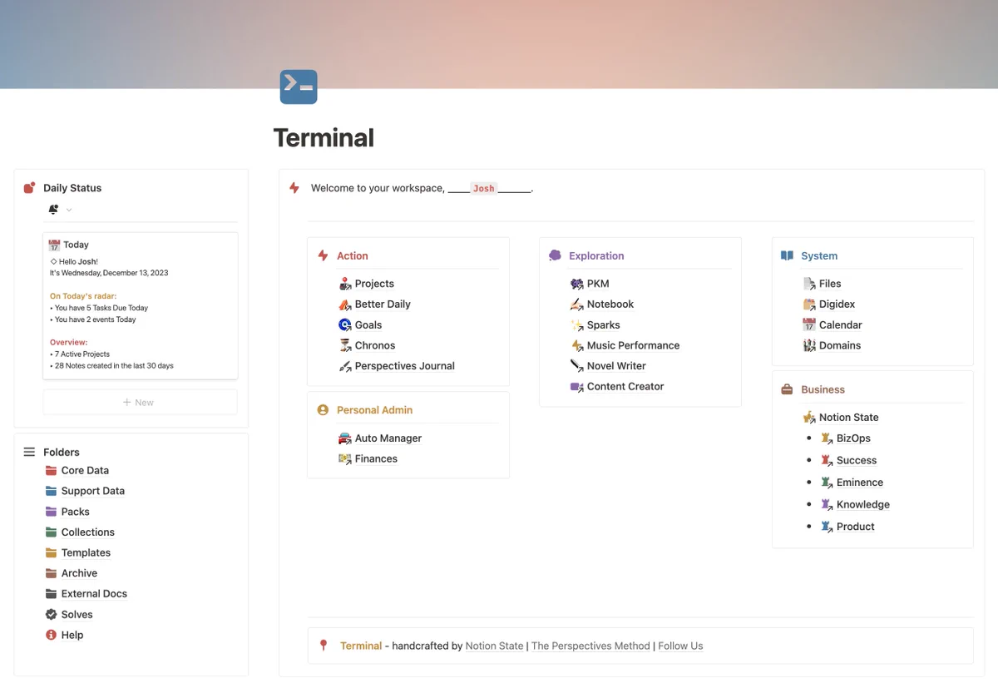Viewport: 998px width, 698px height.
Task: Click the Better Daily icon
Action: 345,304
